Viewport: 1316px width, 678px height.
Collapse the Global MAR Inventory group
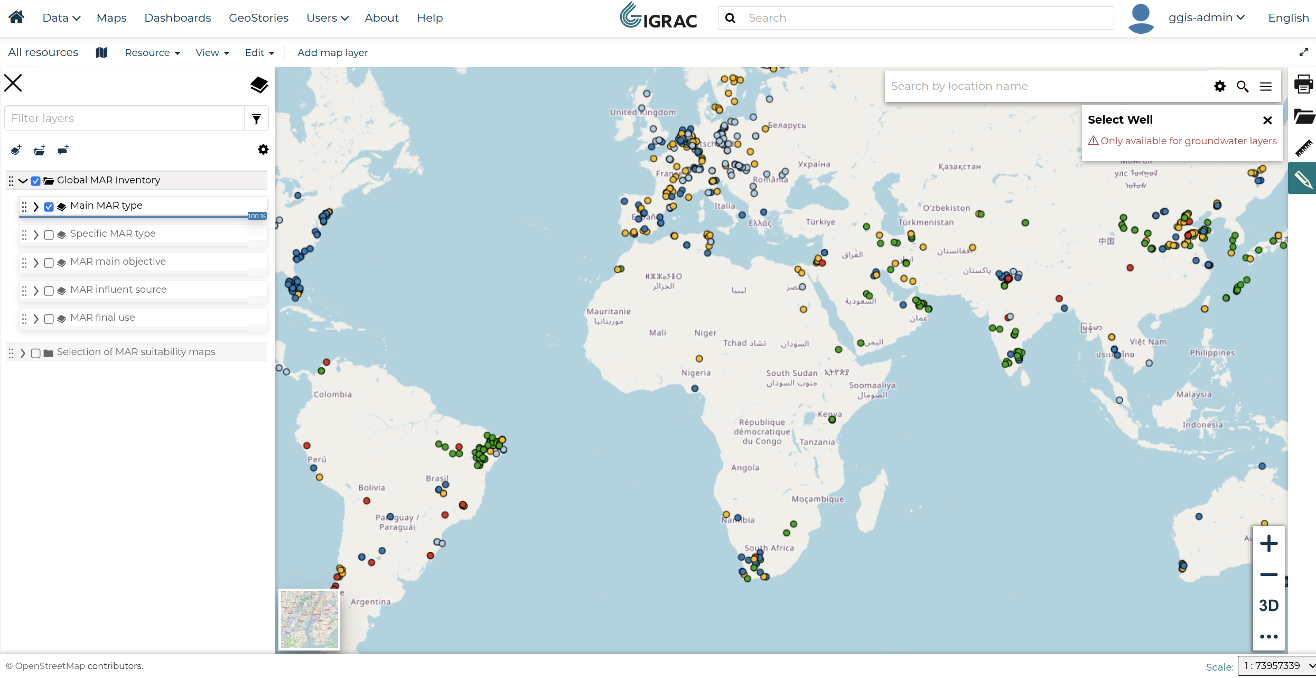click(23, 181)
